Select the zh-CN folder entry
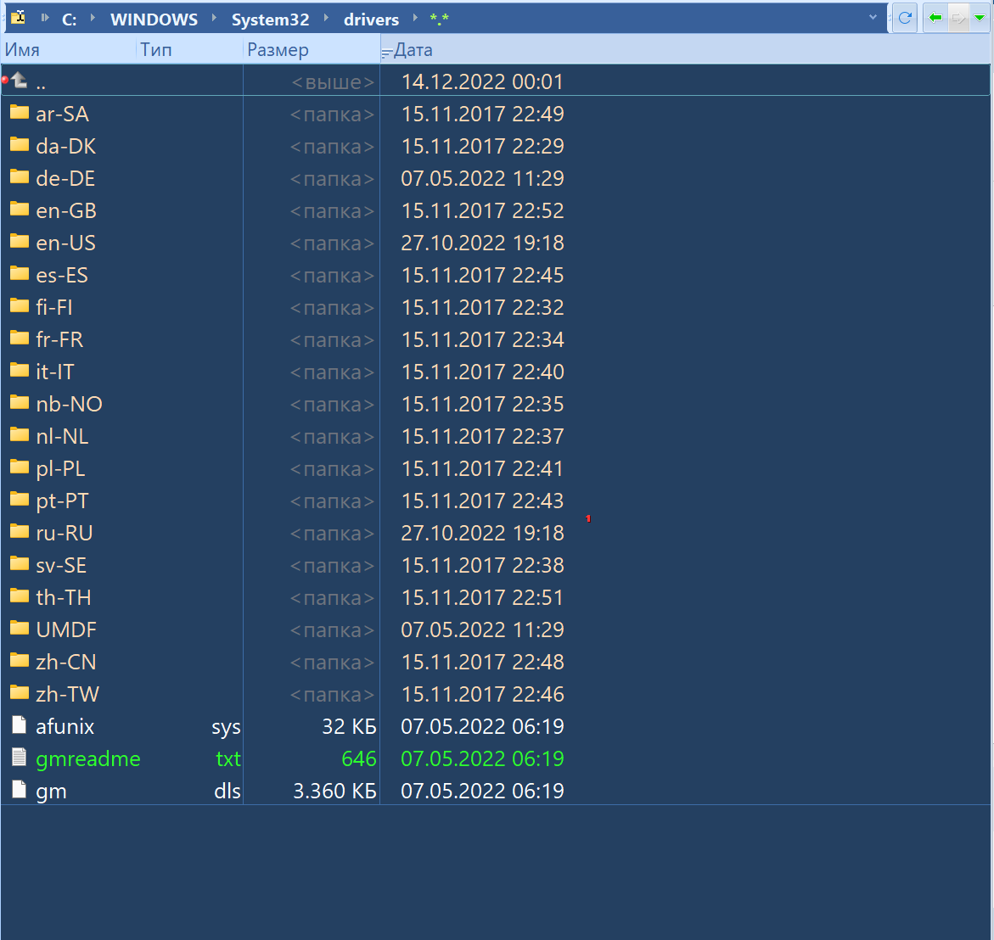 point(64,661)
